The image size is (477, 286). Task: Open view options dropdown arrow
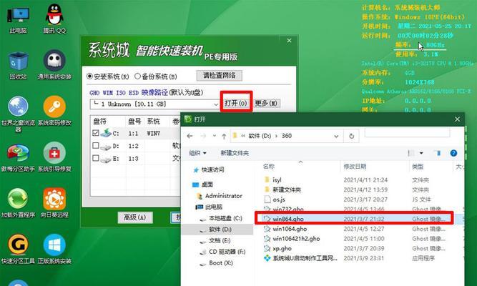point(421,153)
